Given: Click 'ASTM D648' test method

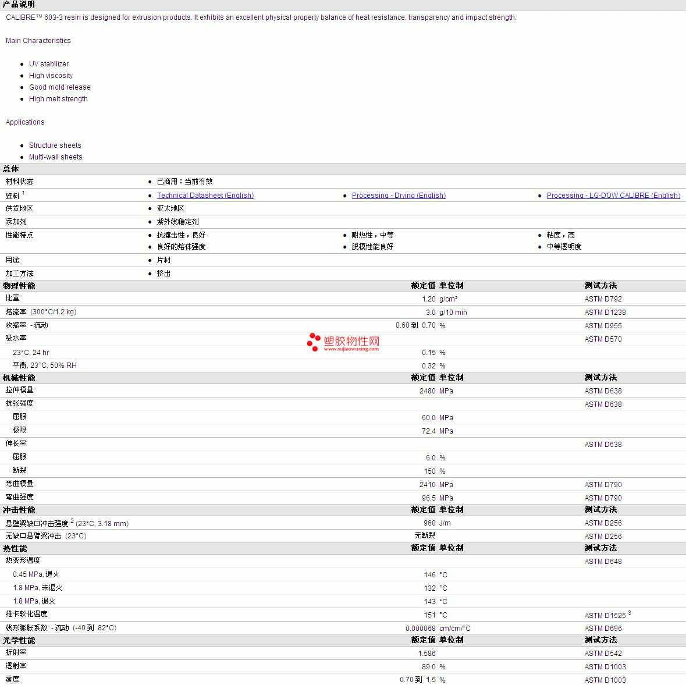Looking at the screenshot, I should click(x=603, y=562).
